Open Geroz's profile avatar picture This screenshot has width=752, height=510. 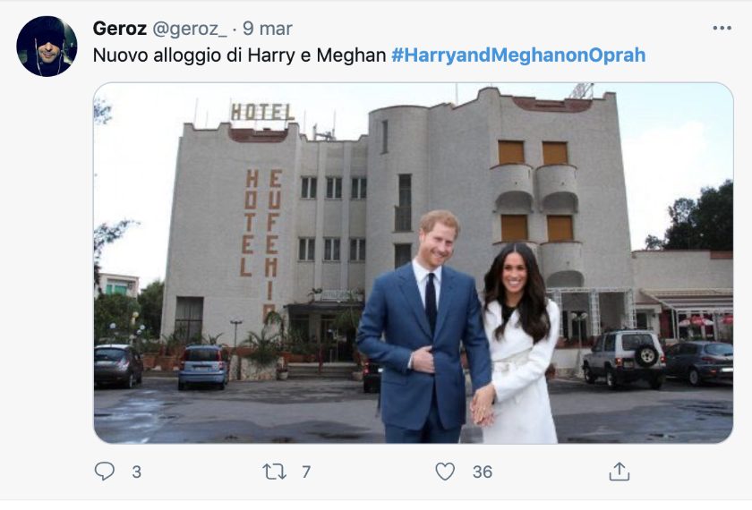click(47, 47)
